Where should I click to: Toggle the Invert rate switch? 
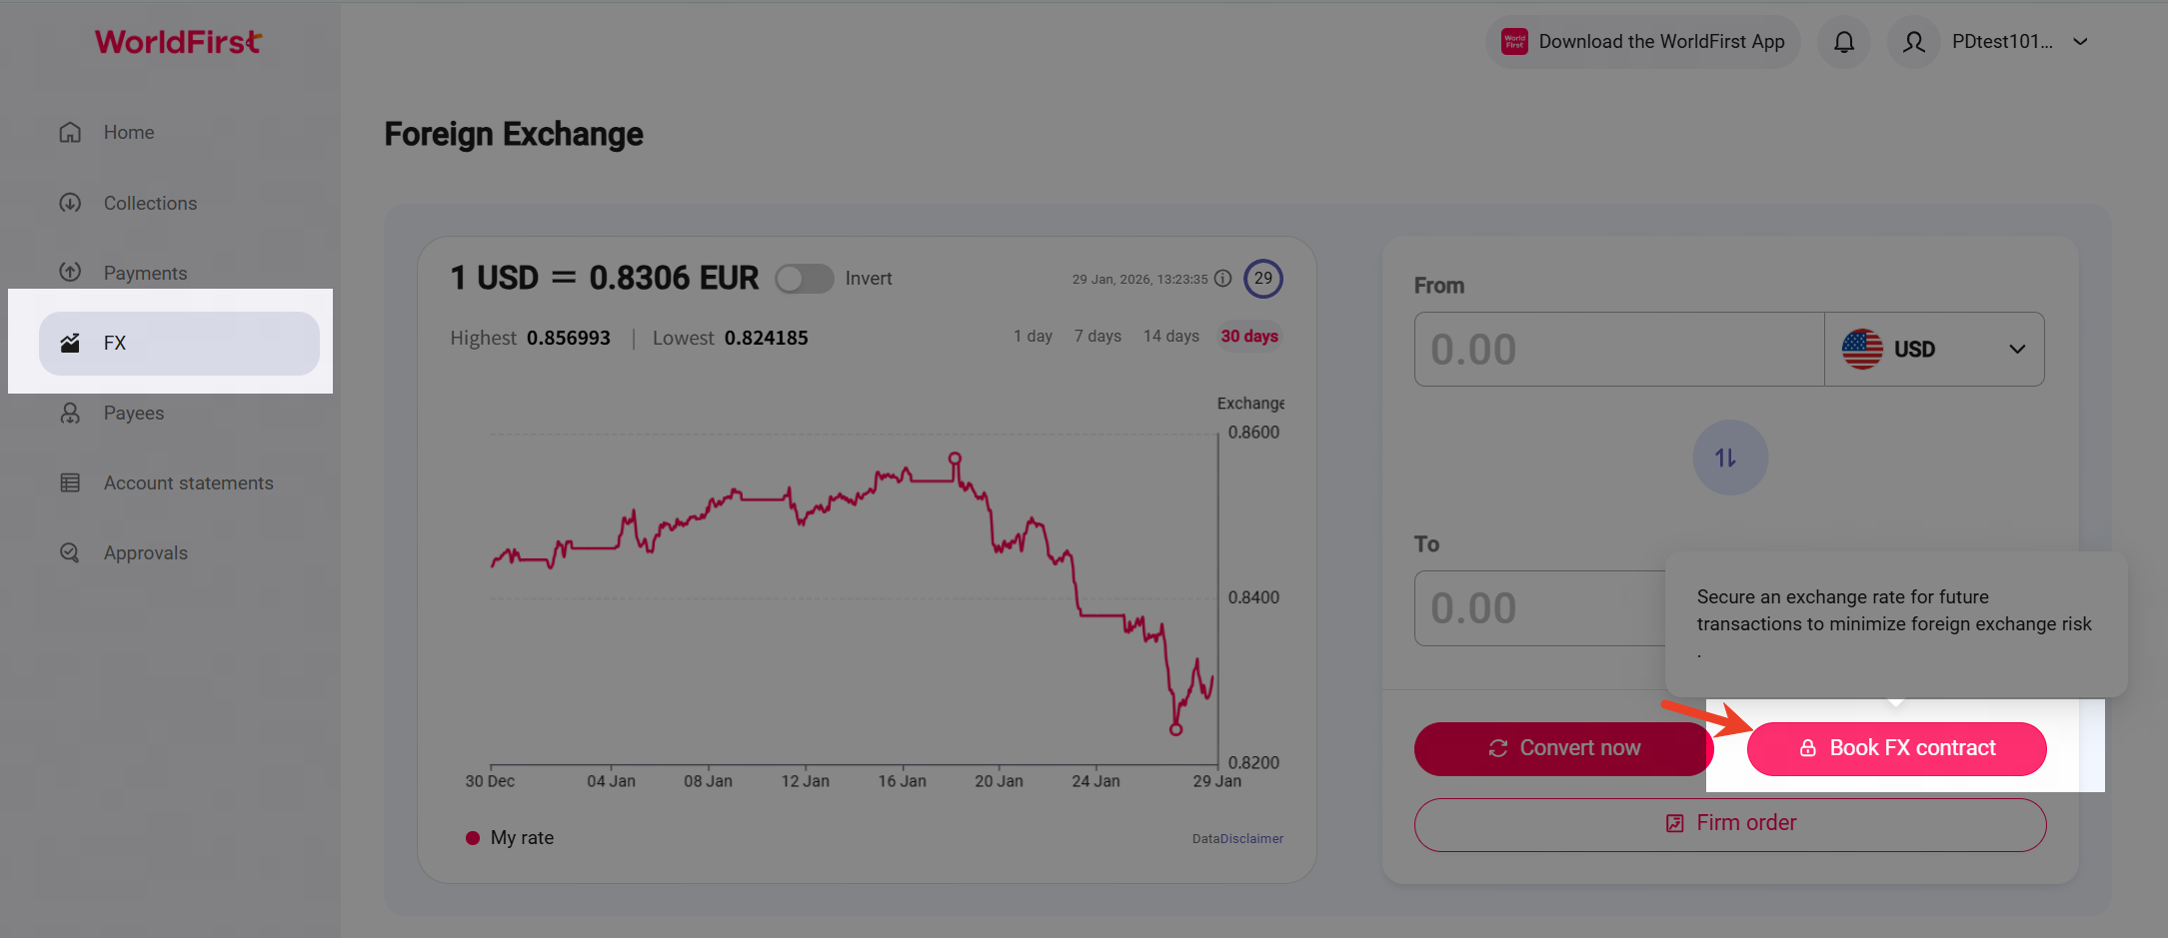tap(804, 279)
